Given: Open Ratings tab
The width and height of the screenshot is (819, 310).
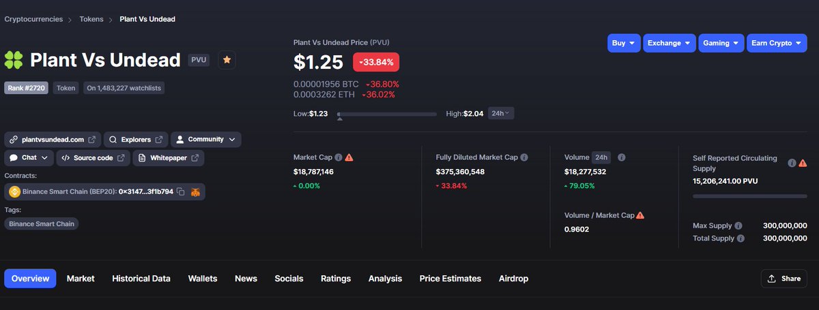Looking at the screenshot, I should click(x=336, y=279).
